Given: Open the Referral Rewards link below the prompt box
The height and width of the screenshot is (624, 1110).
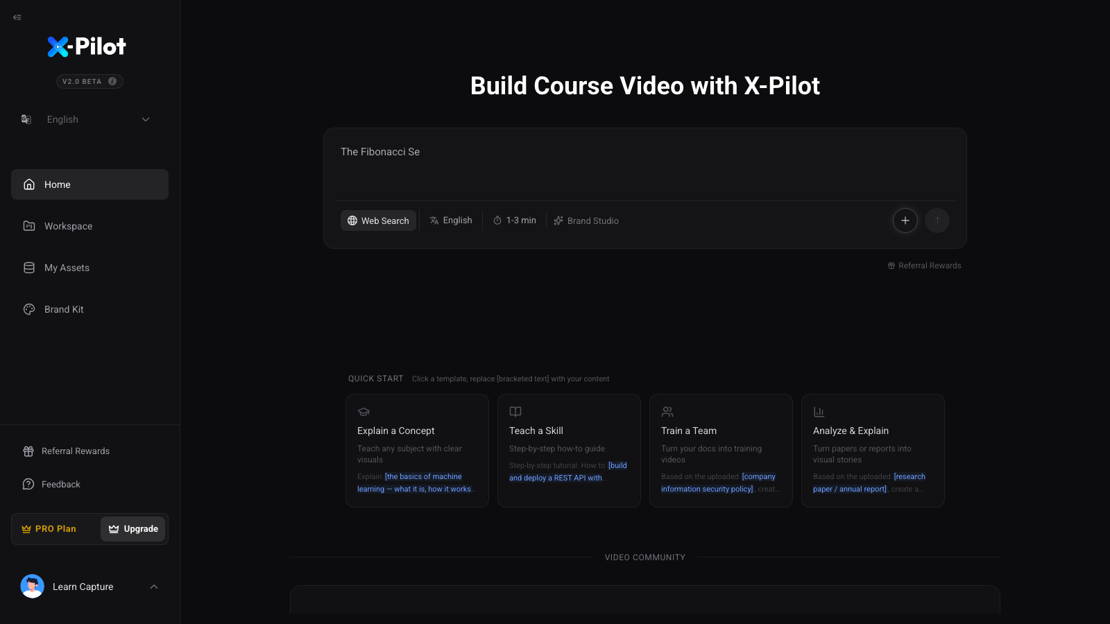Looking at the screenshot, I should tap(925, 266).
